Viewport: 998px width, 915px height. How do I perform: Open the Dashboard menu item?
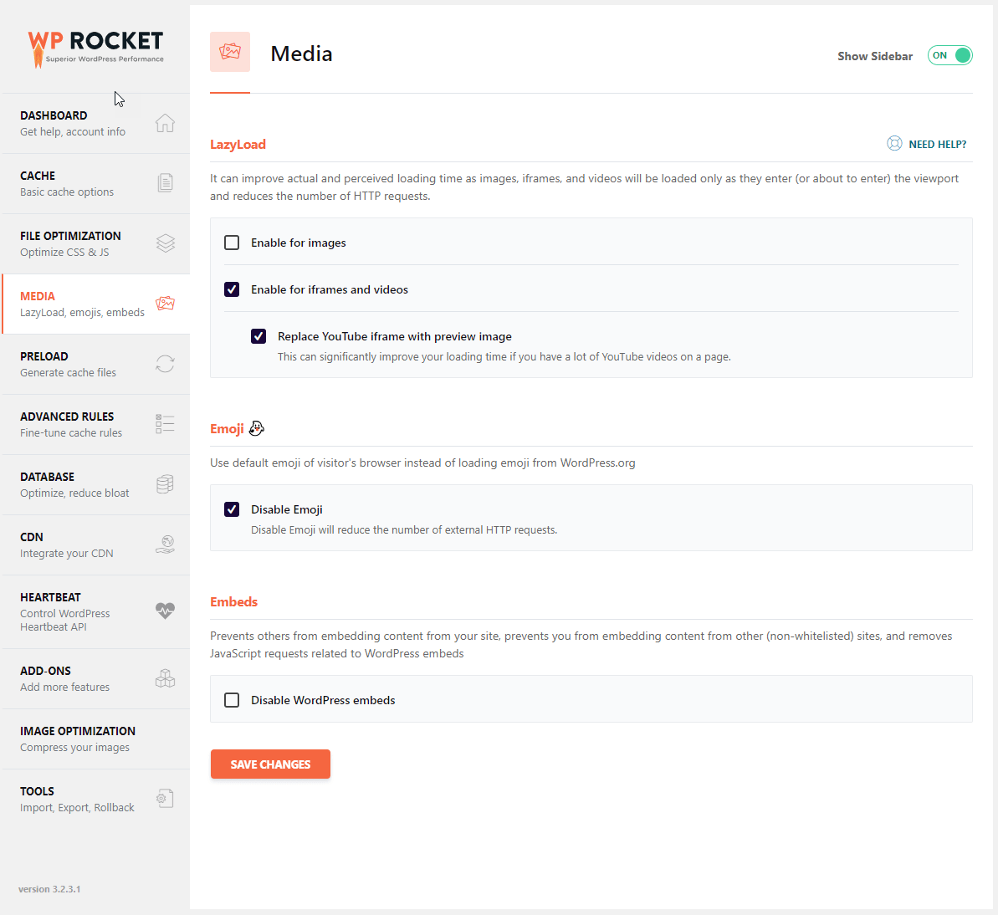coord(96,123)
